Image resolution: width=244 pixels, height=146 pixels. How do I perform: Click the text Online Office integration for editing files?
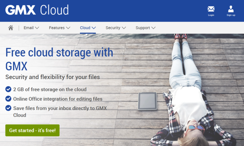click(x=58, y=99)
